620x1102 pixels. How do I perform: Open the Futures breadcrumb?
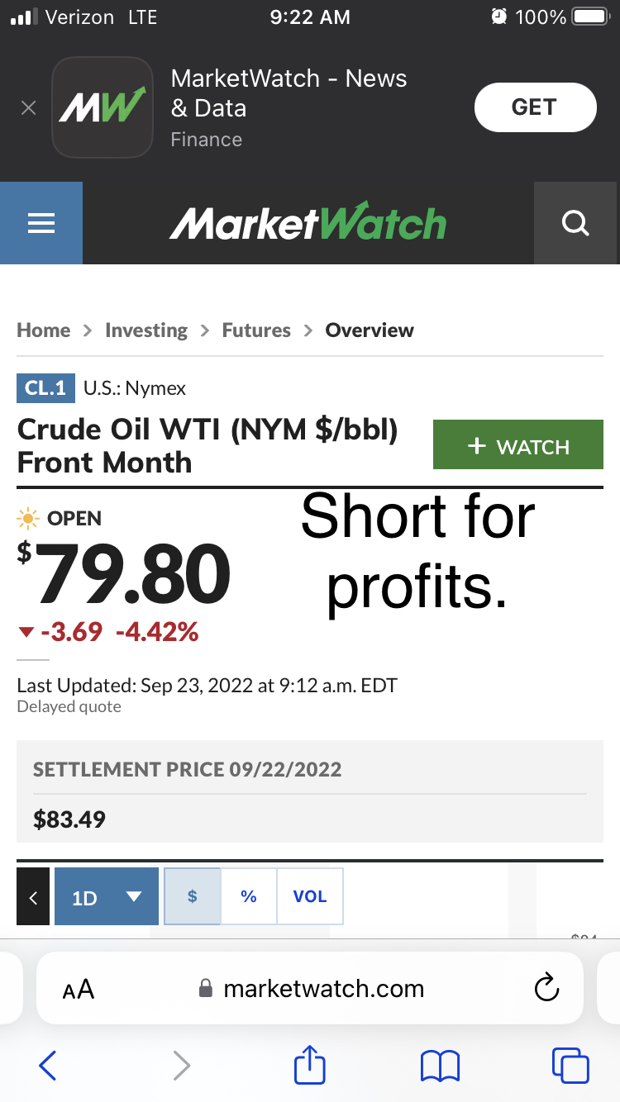(x=256, y=330)
